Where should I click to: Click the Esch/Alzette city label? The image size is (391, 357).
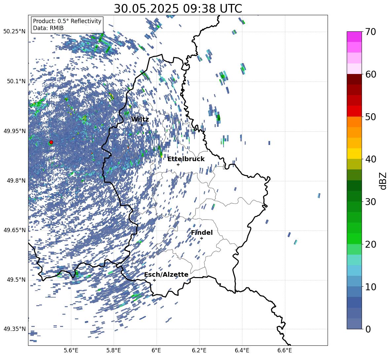tap(166, 274)
